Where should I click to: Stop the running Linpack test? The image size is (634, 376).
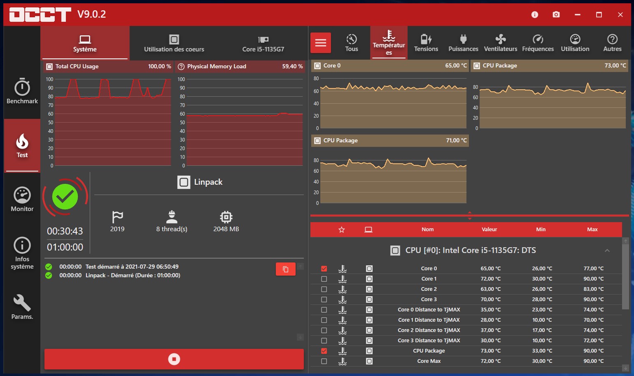pyautogui.click(x=174, y=359)
